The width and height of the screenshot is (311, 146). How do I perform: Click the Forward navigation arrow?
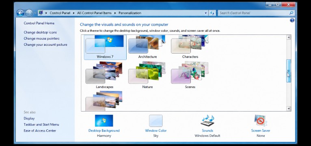point(29,13)
